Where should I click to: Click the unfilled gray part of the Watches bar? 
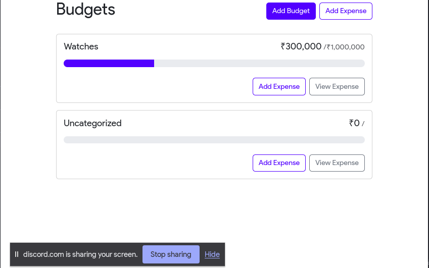tap(259, 63)
